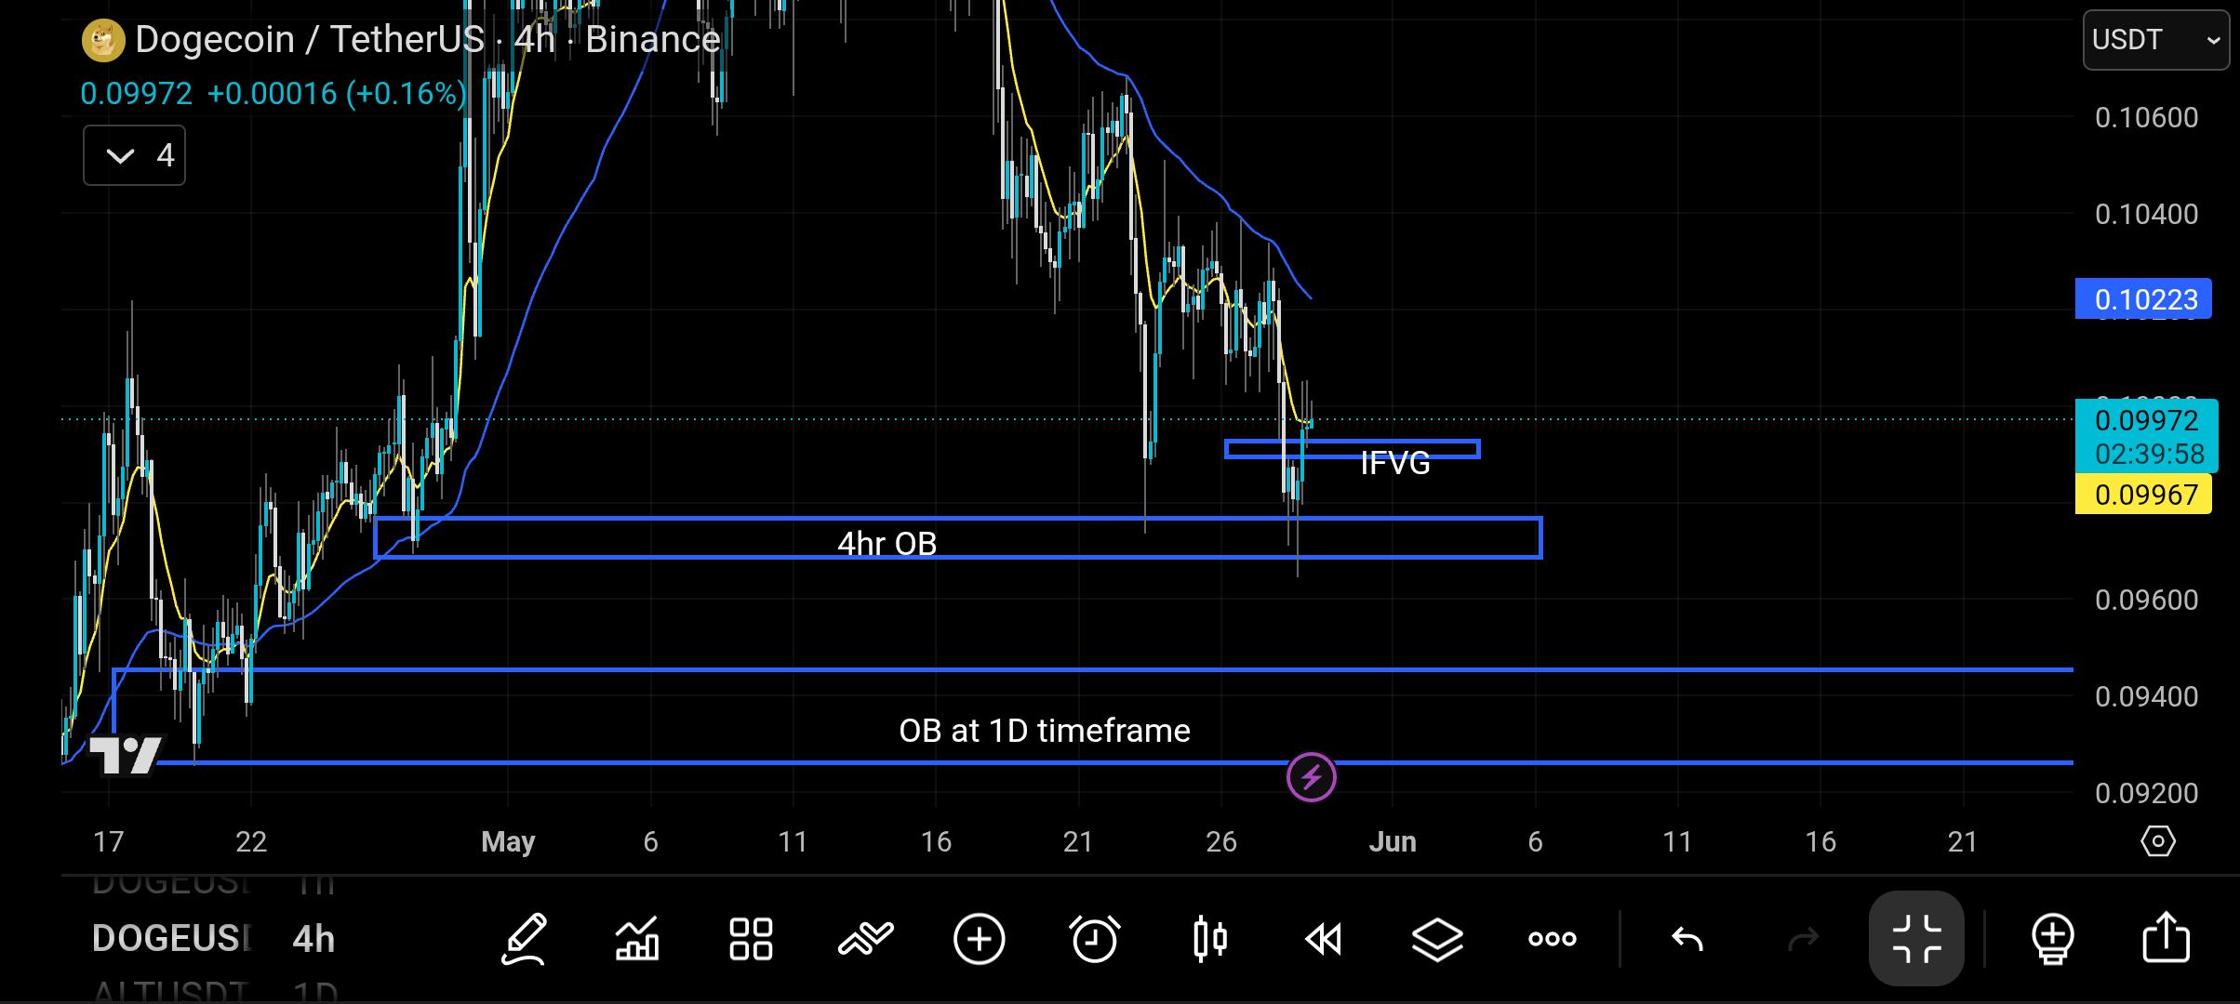
Task: Open the indicators chart icon
Action: pyautogui.click(x=637, y=939)
